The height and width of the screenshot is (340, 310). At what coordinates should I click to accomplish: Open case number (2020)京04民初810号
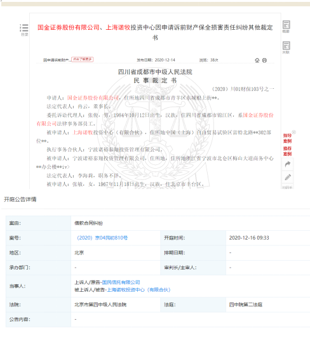[102, 238]
